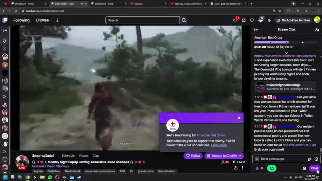Image resolution: width=322 pixels, height=181 pixels.
Task: Open the stream more options menu
Action: pos(242,168)
